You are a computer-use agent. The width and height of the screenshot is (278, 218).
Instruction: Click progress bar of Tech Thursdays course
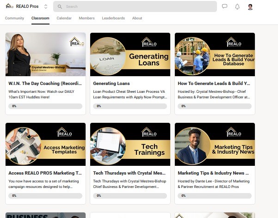point(130,196)
